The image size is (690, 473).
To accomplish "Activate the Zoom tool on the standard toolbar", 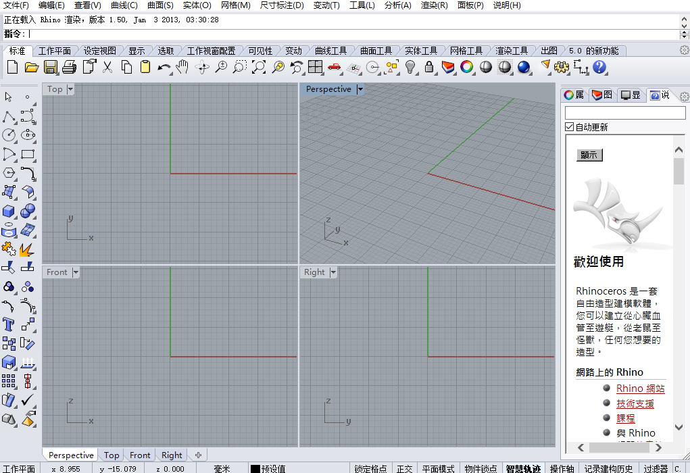I will click(221, 68).
